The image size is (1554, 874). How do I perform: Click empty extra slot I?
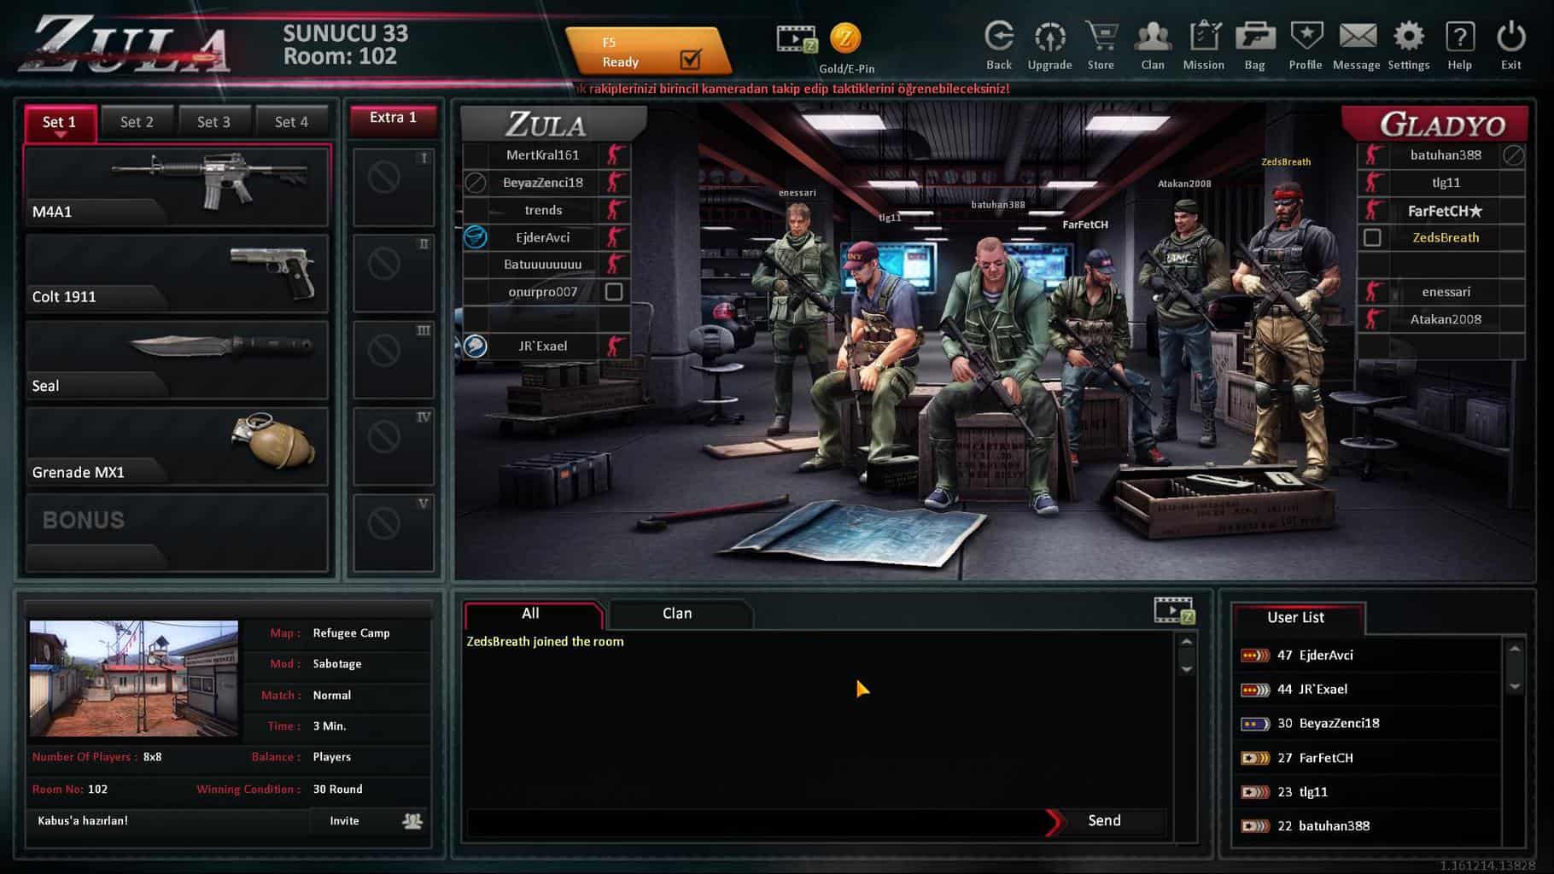coord(393,188)
